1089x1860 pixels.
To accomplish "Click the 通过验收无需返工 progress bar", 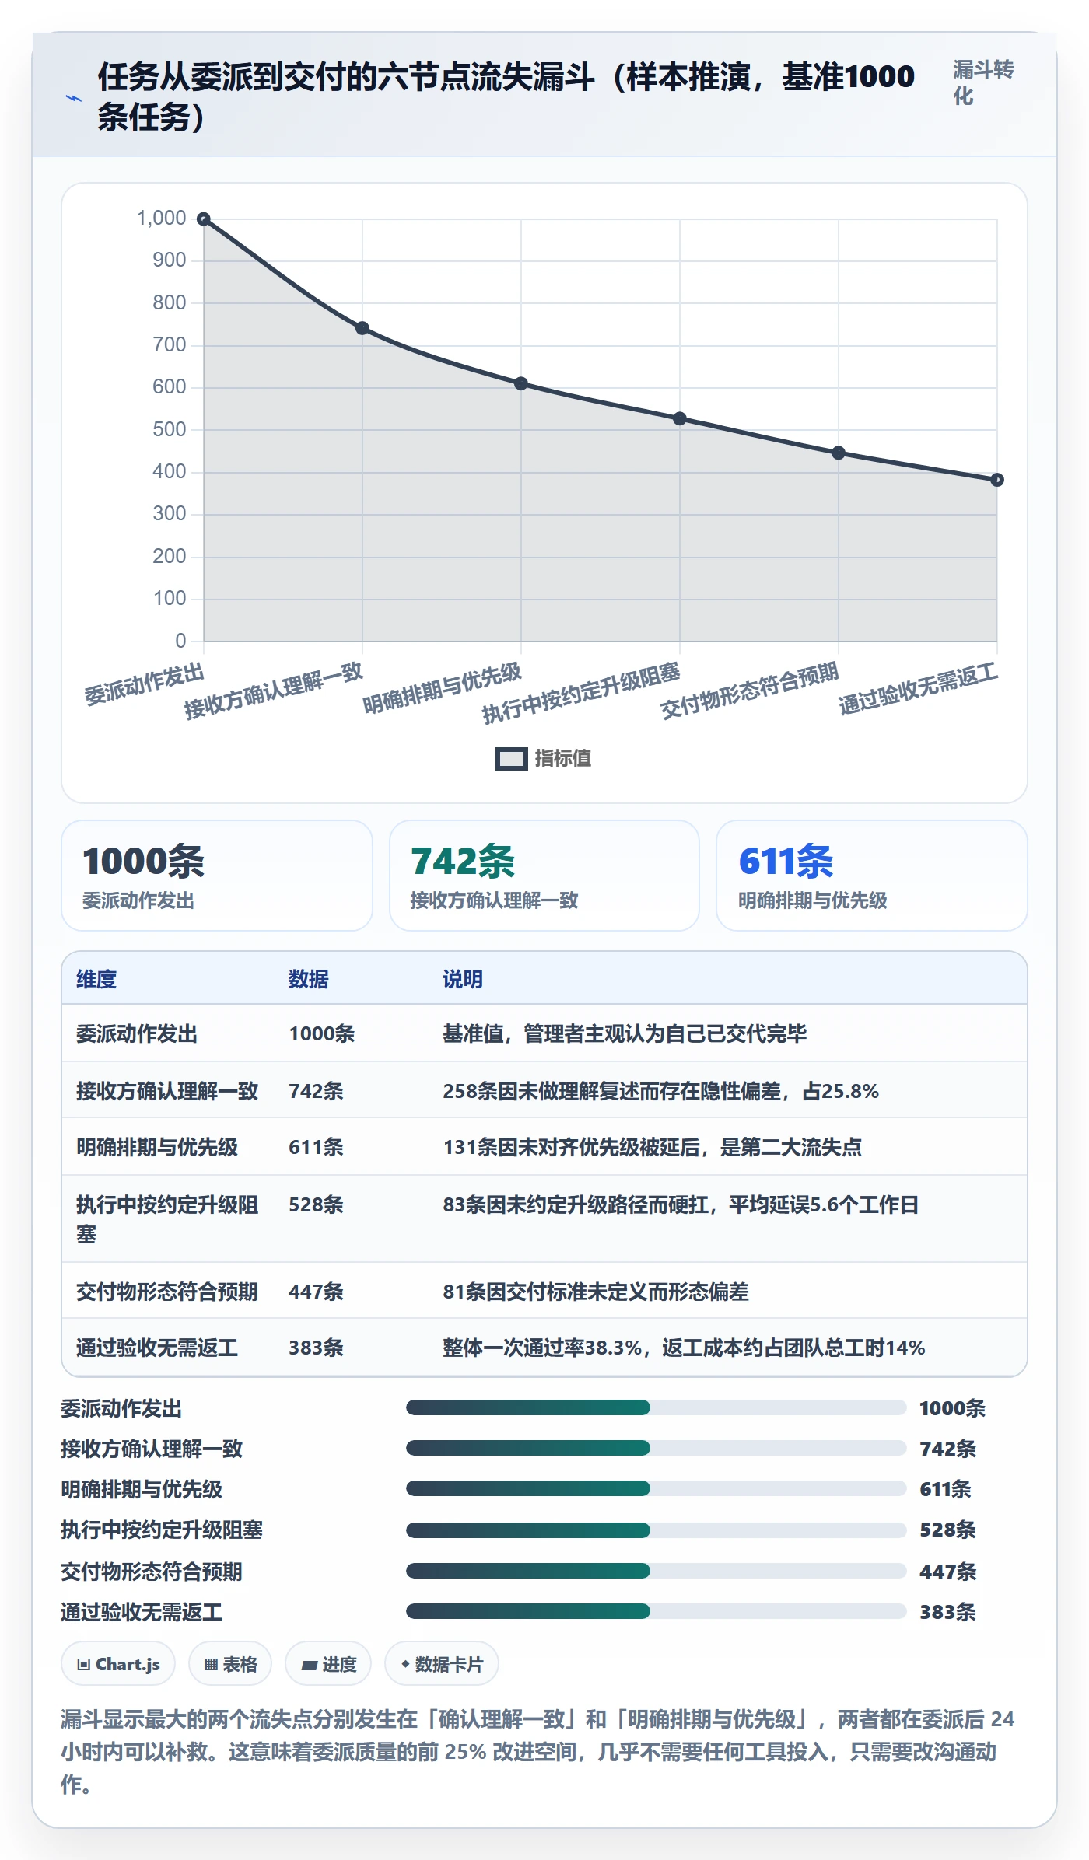I will 656,1611.
